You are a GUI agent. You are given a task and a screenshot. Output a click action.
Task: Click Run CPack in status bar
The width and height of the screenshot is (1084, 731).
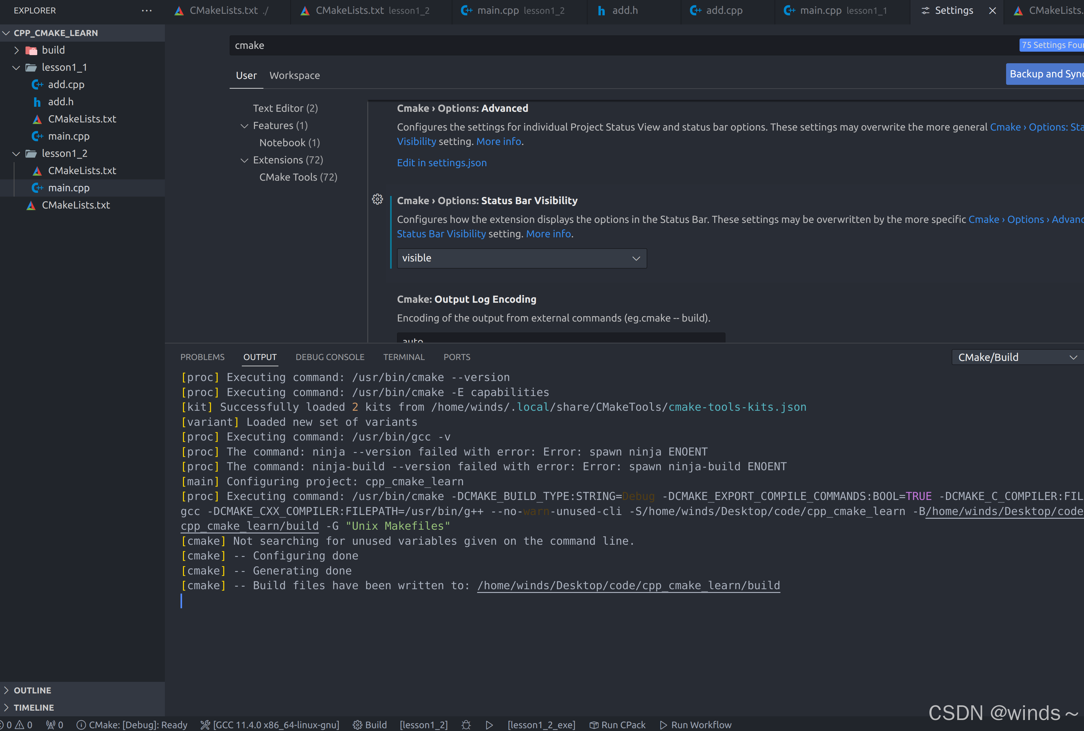(x=617, y=724)
